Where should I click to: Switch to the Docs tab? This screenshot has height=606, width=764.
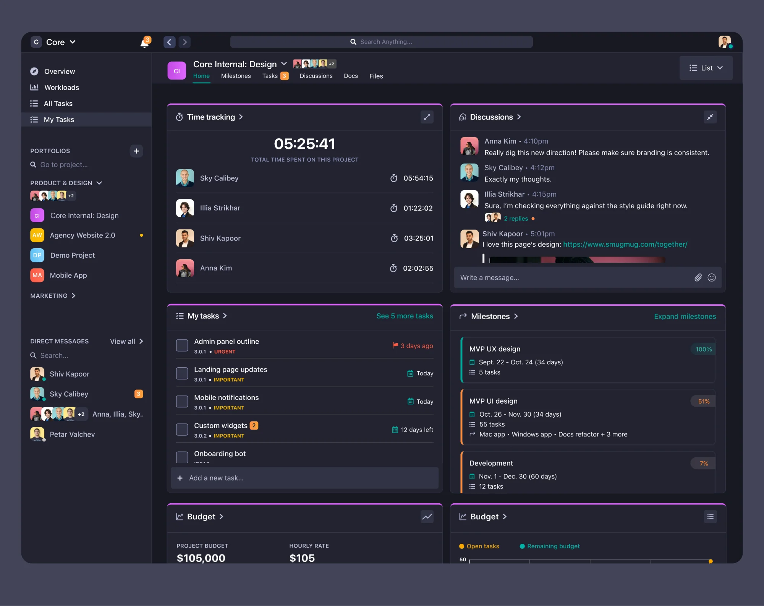pyautogui.click(x=351, y=76)
